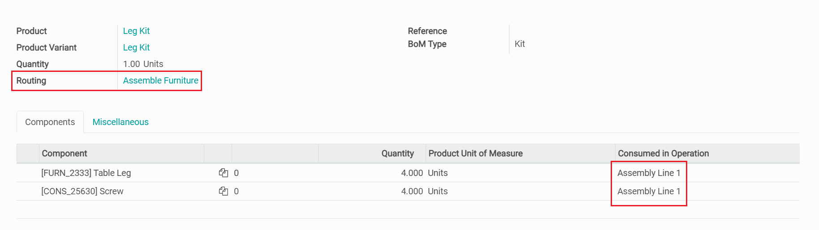
Task: Sort by the Component column header
Action: point(65,153)
